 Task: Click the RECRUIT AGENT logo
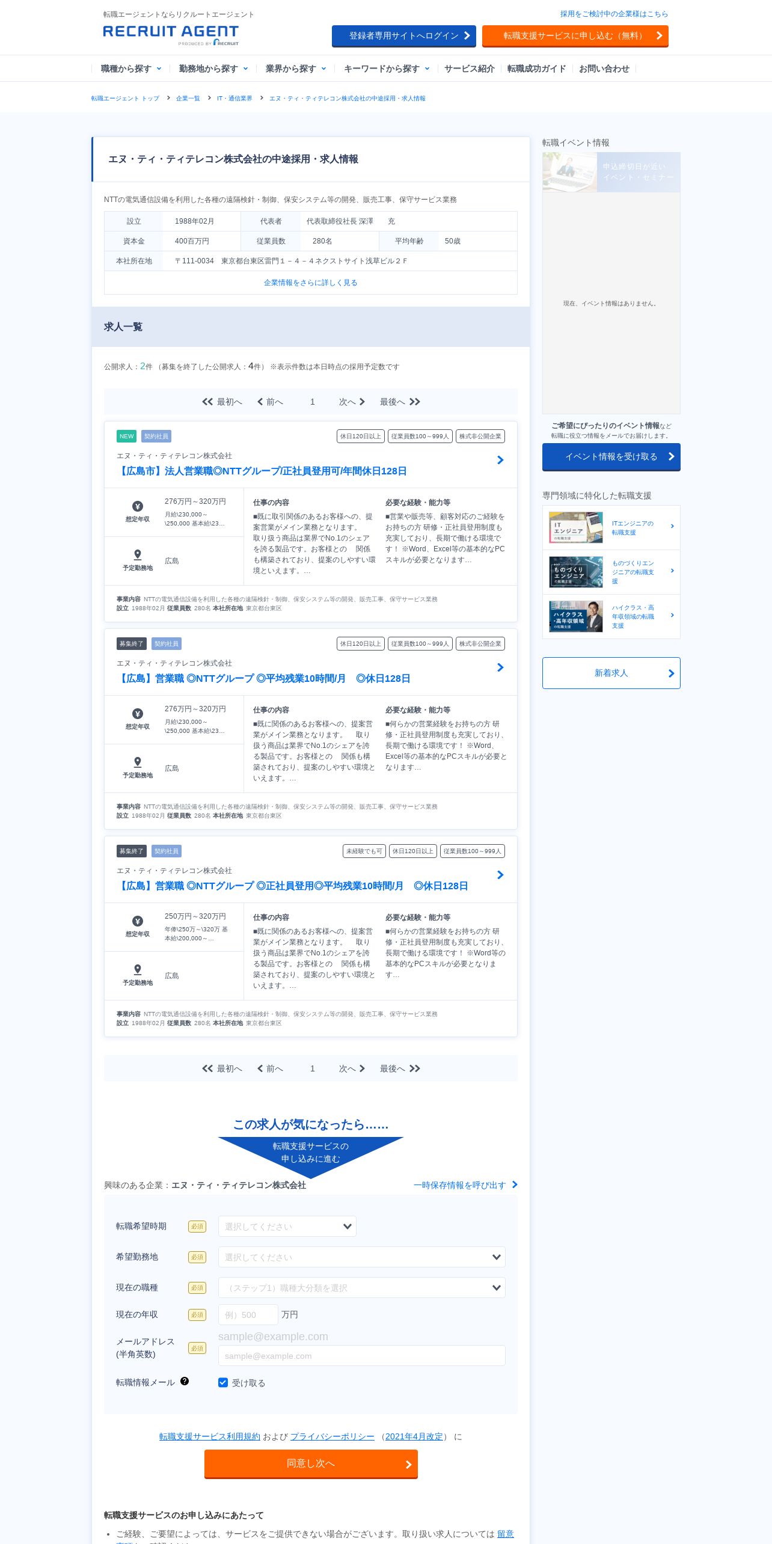point(171,35)
